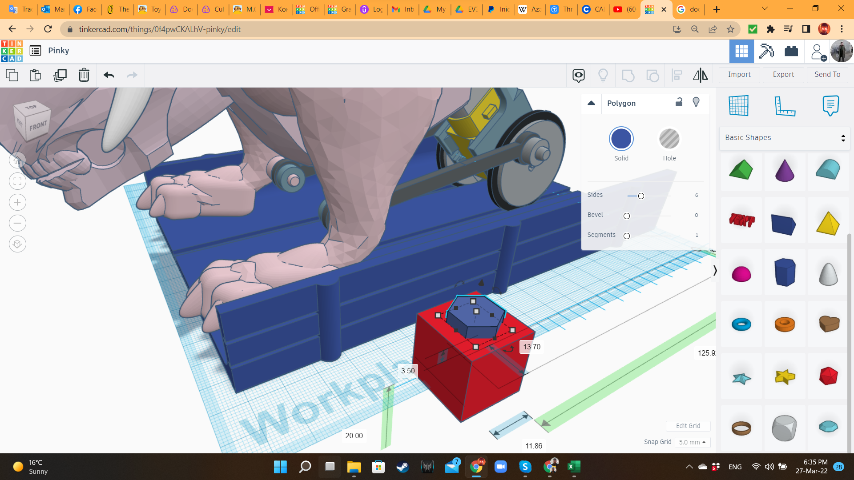
Task: Open the Workplane tool
Action: click(x=738, y=106)
